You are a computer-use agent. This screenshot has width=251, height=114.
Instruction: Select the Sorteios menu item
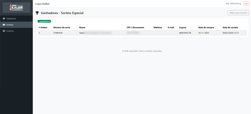point(16,25)
